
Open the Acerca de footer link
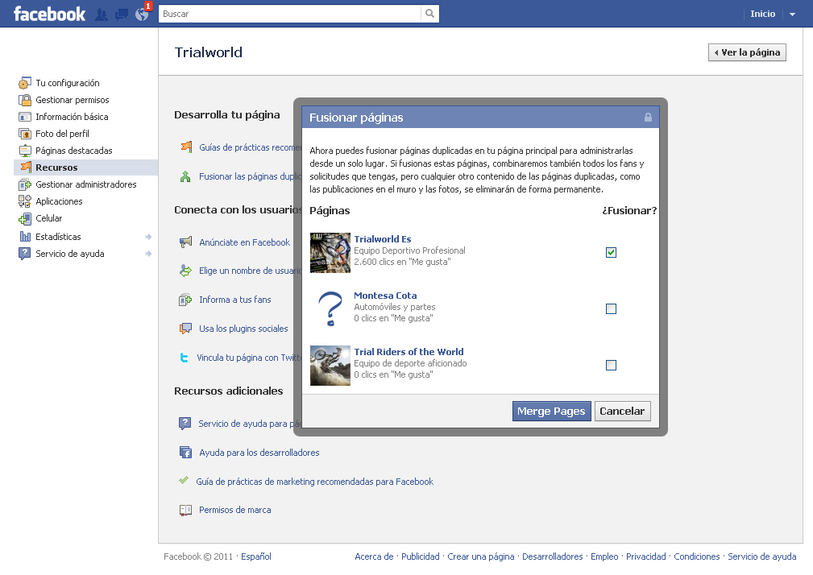[374, 556]
